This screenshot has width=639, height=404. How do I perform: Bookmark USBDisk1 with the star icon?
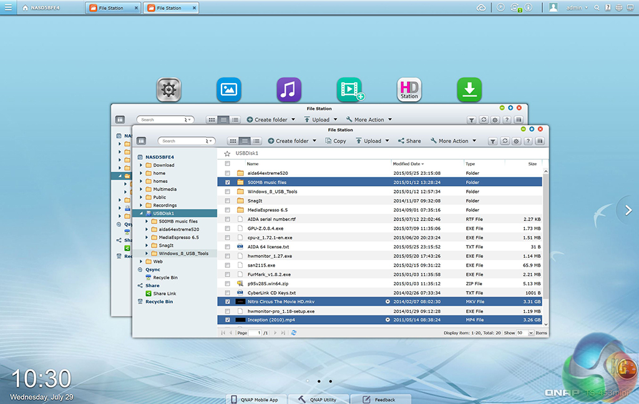tap(227, 153)
